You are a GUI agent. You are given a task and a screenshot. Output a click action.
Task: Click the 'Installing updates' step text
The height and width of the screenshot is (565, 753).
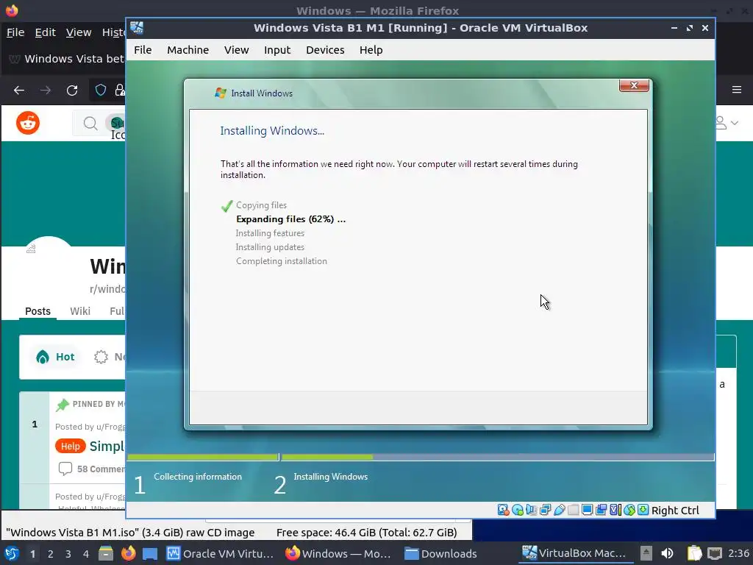(x=270, y=247)
